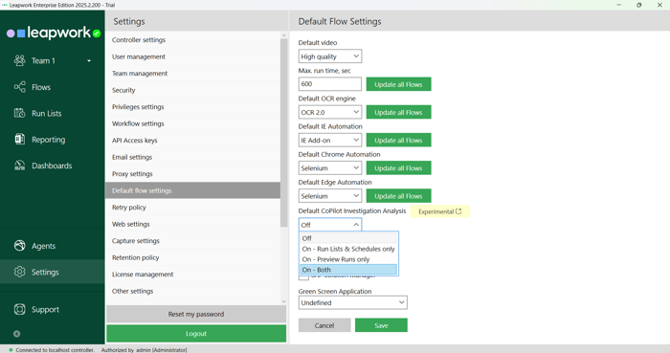The height and width of the screenshot is (353, 670).
Task: Click the Cancel button
Action: pos(324,325)
